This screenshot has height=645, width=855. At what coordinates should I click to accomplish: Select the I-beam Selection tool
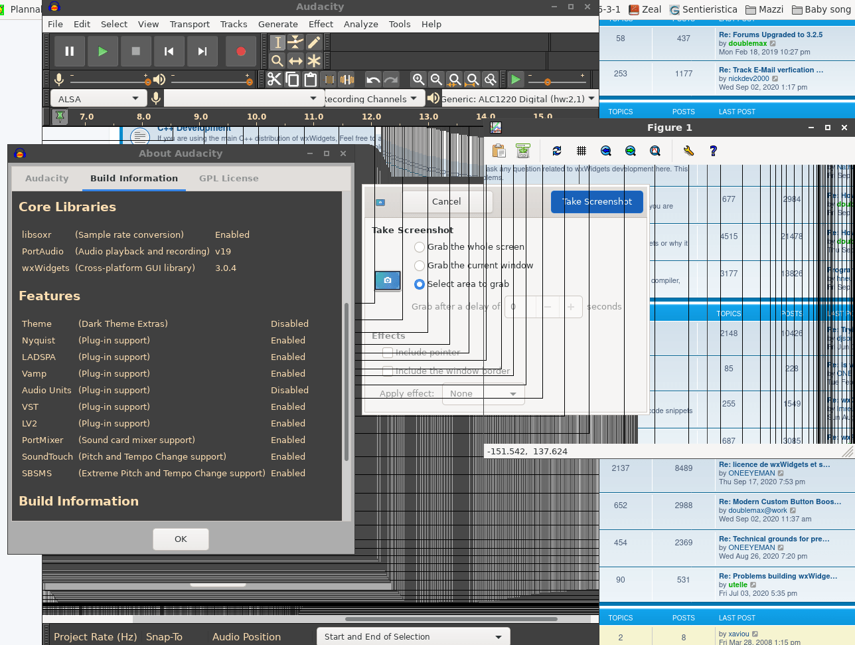coord(277,43)
